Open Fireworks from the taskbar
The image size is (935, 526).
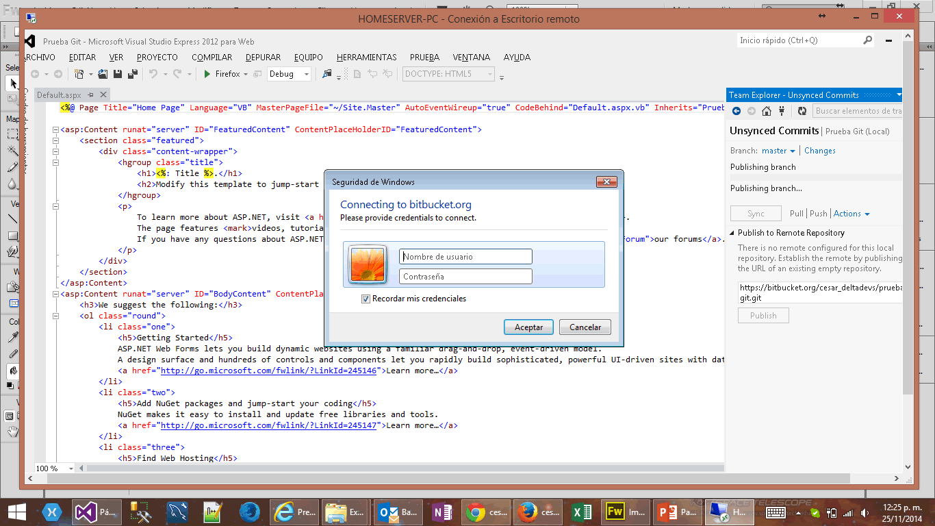pyautogui.click(x=625, y=512)
